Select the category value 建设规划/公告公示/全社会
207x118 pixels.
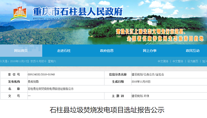(x=148, y=74)
